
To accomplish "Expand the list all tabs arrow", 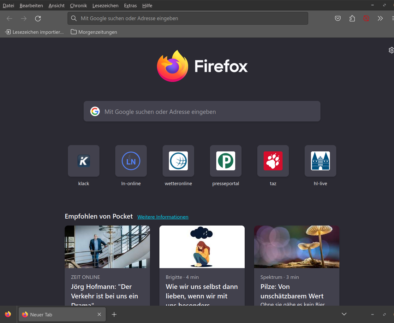I will click(x=344, y=314).
